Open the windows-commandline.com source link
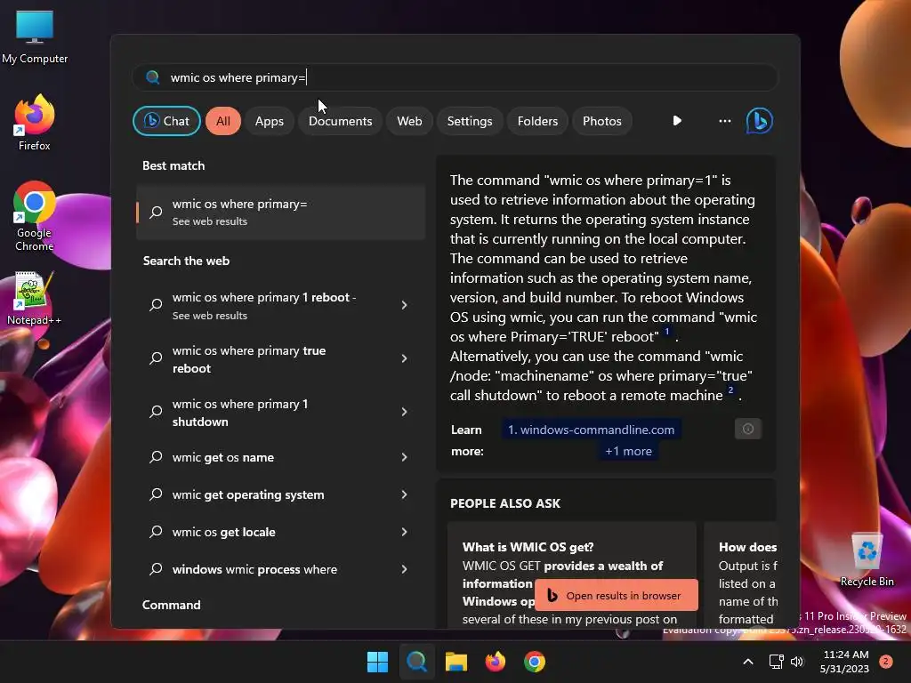The height and width of the screenshot is (683, 911). click(591, 430)
